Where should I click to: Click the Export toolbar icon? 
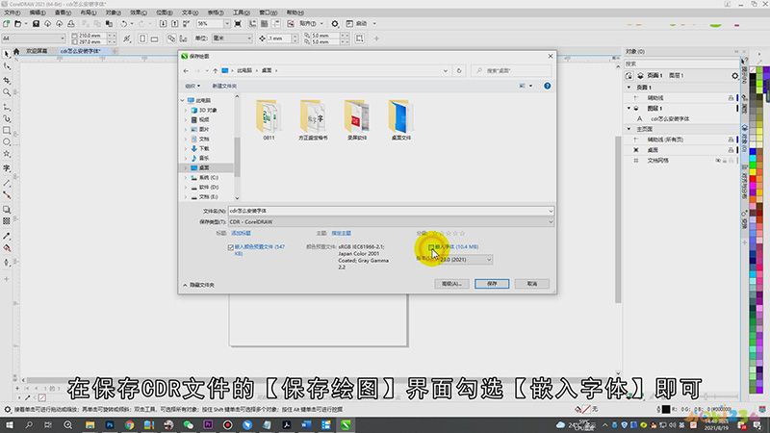point(175,23)
